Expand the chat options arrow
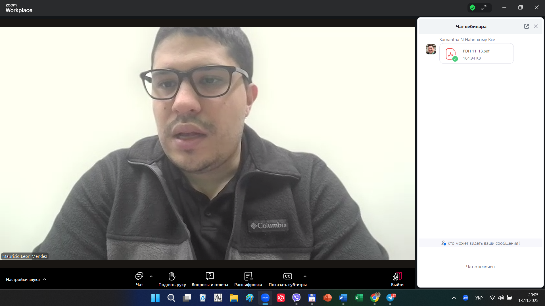Image resolution: width=545 pixels, height=306 pixels. coord(151,276)
